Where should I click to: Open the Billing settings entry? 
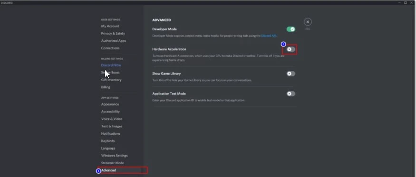click(106, 87)
